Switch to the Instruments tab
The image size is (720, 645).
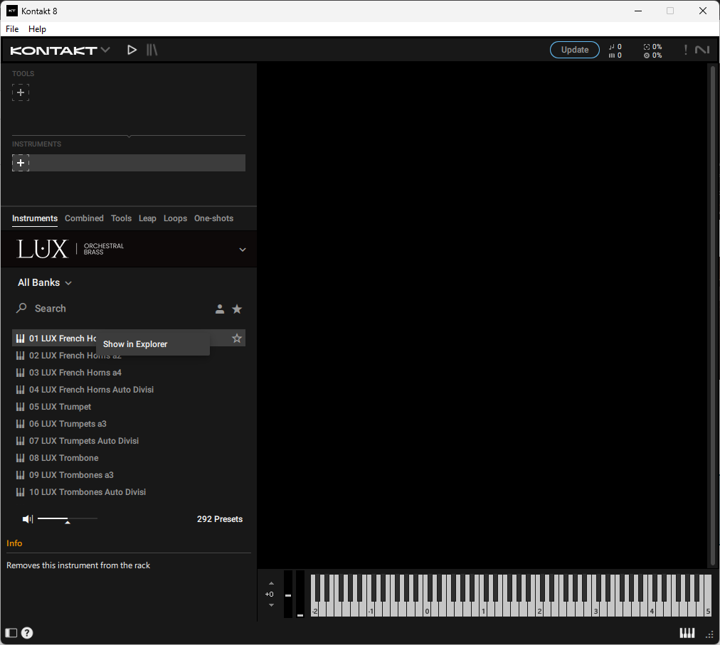coord(35,218)
